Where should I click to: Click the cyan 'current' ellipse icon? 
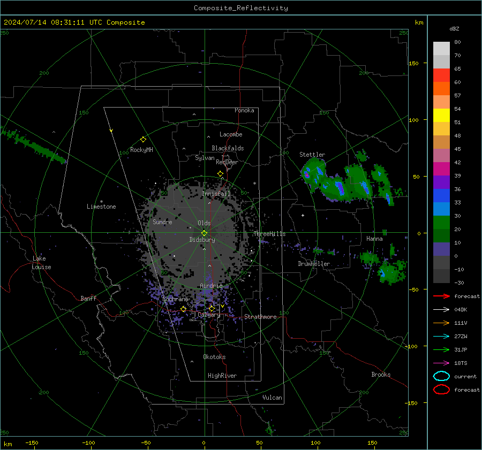coord(441,376)
